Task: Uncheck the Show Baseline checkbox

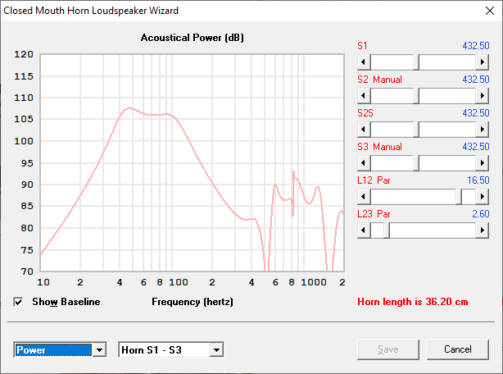Action: (x=18, y=302)
